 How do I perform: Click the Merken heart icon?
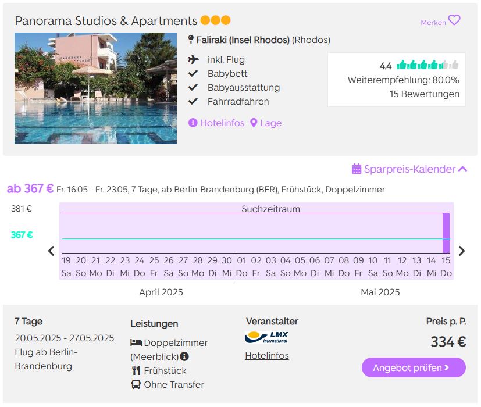454,20
